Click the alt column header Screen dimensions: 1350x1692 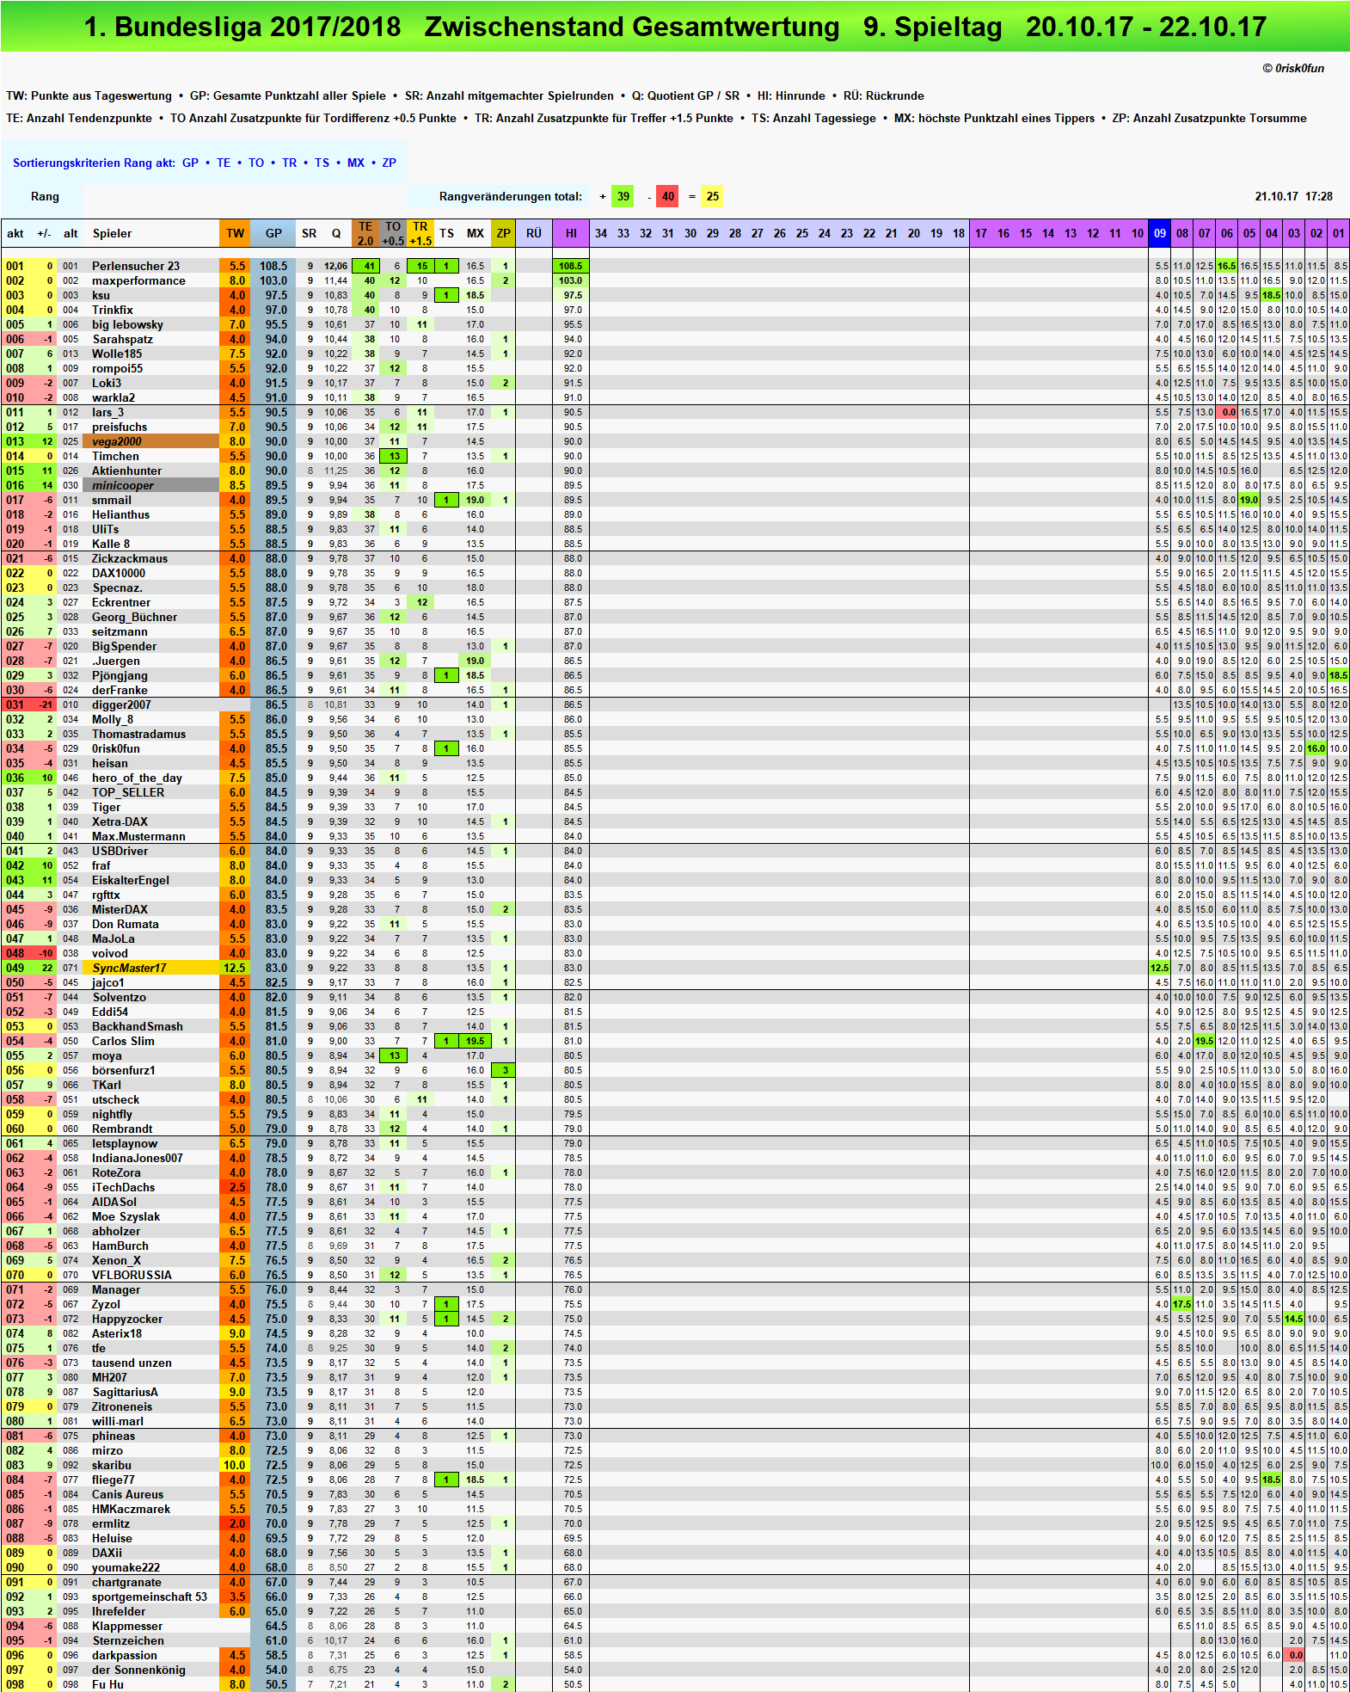[71, 233]
